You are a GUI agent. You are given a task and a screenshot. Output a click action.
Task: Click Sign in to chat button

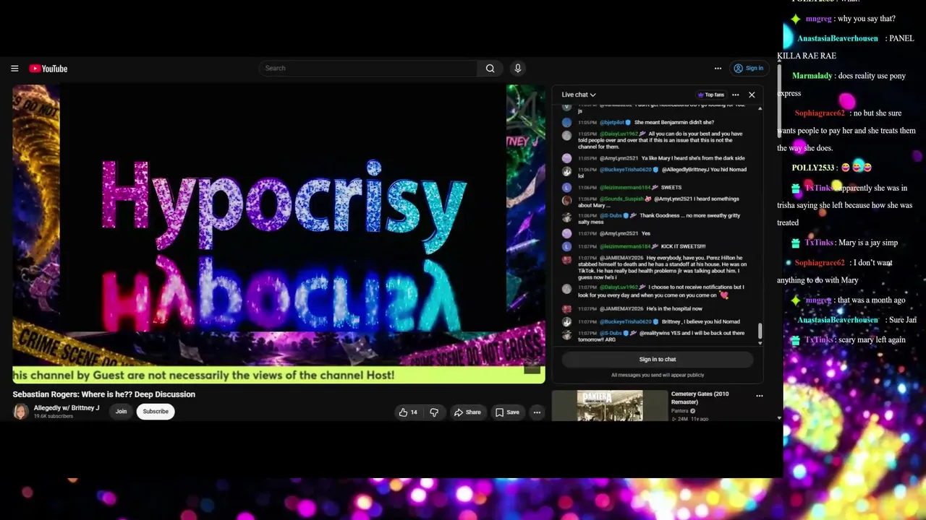click(658, 359)
